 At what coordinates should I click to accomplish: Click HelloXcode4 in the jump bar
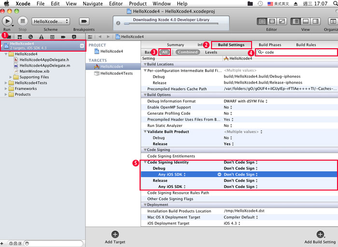coord(130,37)
